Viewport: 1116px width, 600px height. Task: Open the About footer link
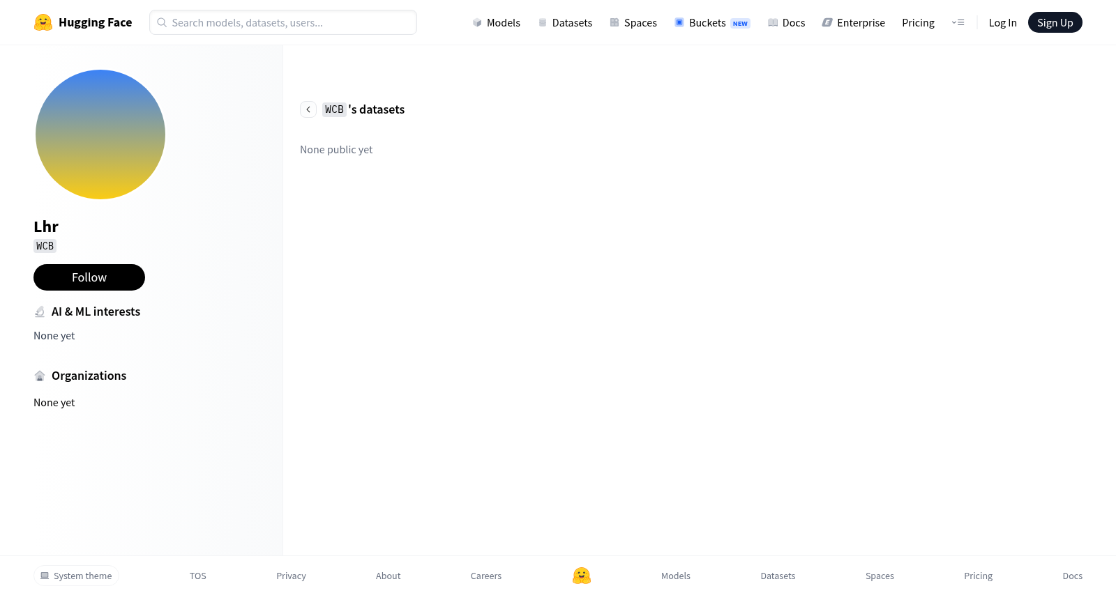pyautogui.click(x=388, y=576)
